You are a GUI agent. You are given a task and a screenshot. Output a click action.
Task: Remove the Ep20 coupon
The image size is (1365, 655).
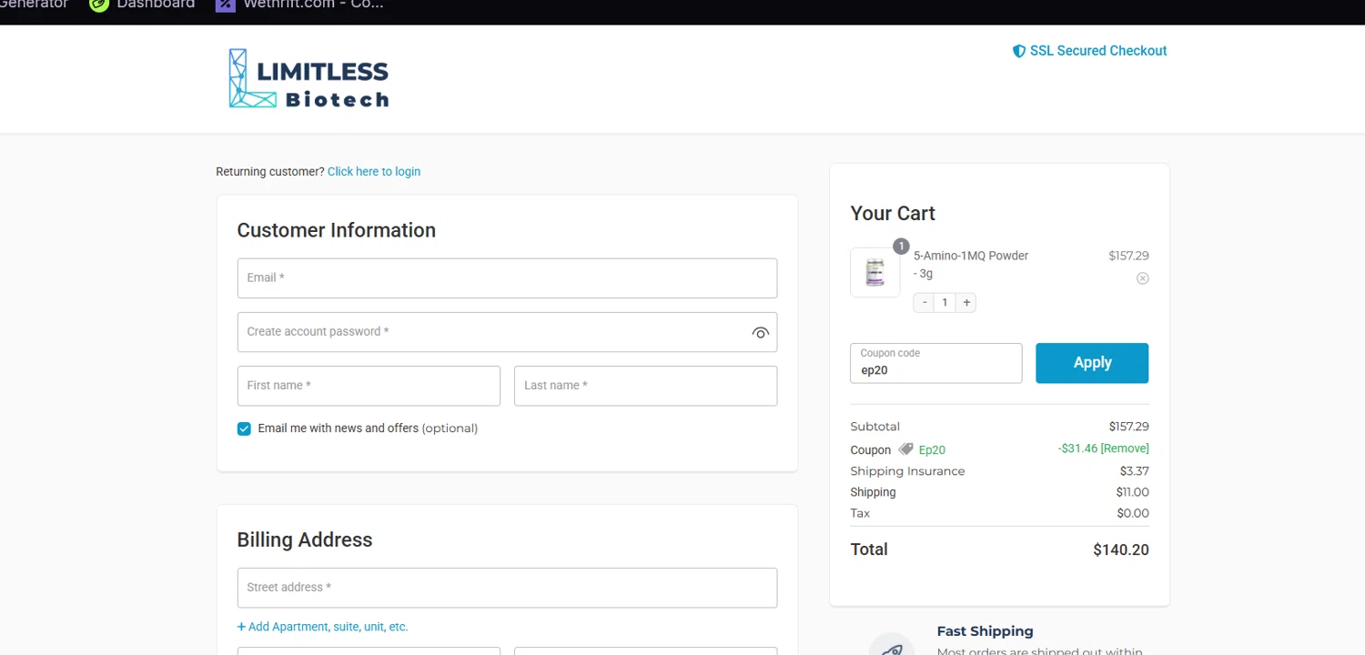(x=1125, y=448)
